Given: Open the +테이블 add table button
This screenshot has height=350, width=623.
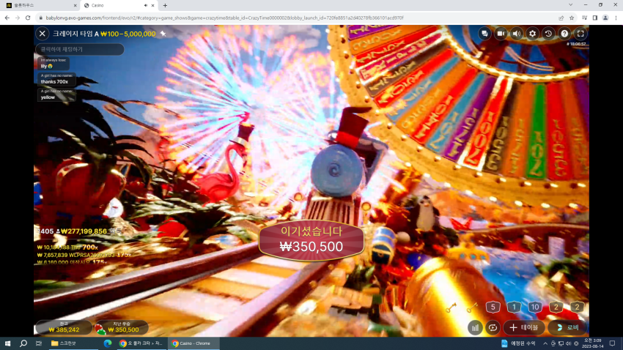Looking at the screenshot, I should [x=523, y=328].
